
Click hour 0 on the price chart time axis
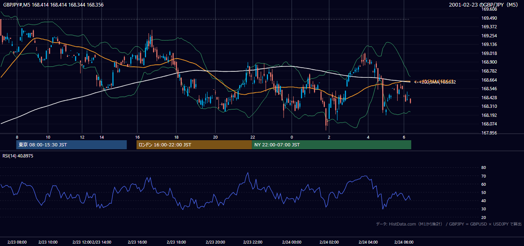click(292, 137)
